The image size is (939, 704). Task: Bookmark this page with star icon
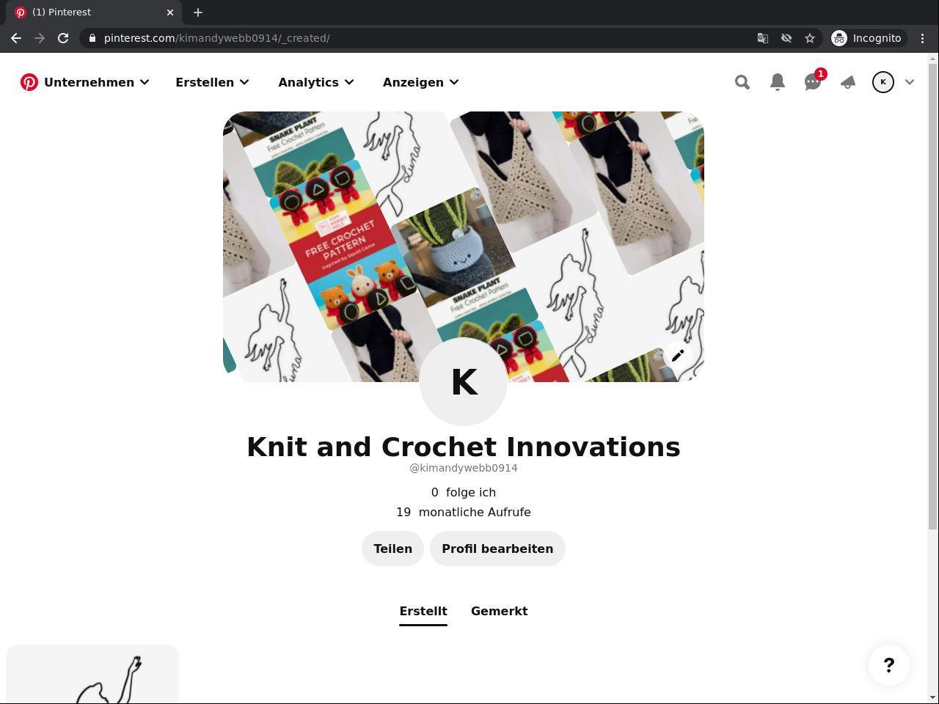click(810, 38)
